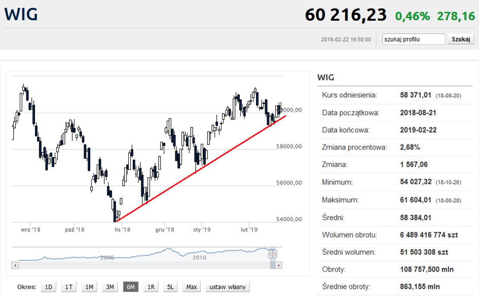Click the 58000,00 price axis label
This screenshot has width=479, height=296.
289,146
